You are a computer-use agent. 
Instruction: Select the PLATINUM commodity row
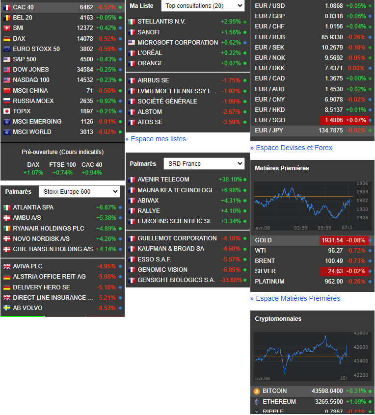[313, 282]
